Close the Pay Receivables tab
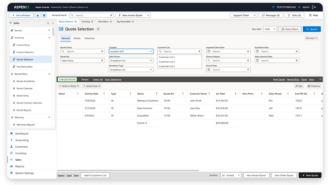Screen dimensions: 330x185 point(133,22)
